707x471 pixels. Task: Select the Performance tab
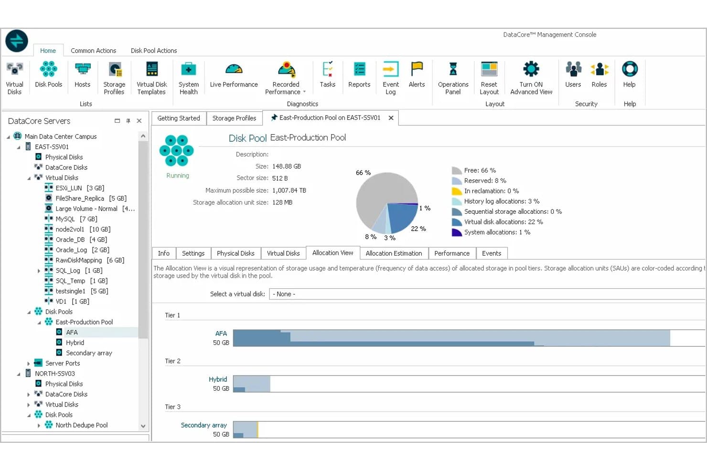coord(452,253)
